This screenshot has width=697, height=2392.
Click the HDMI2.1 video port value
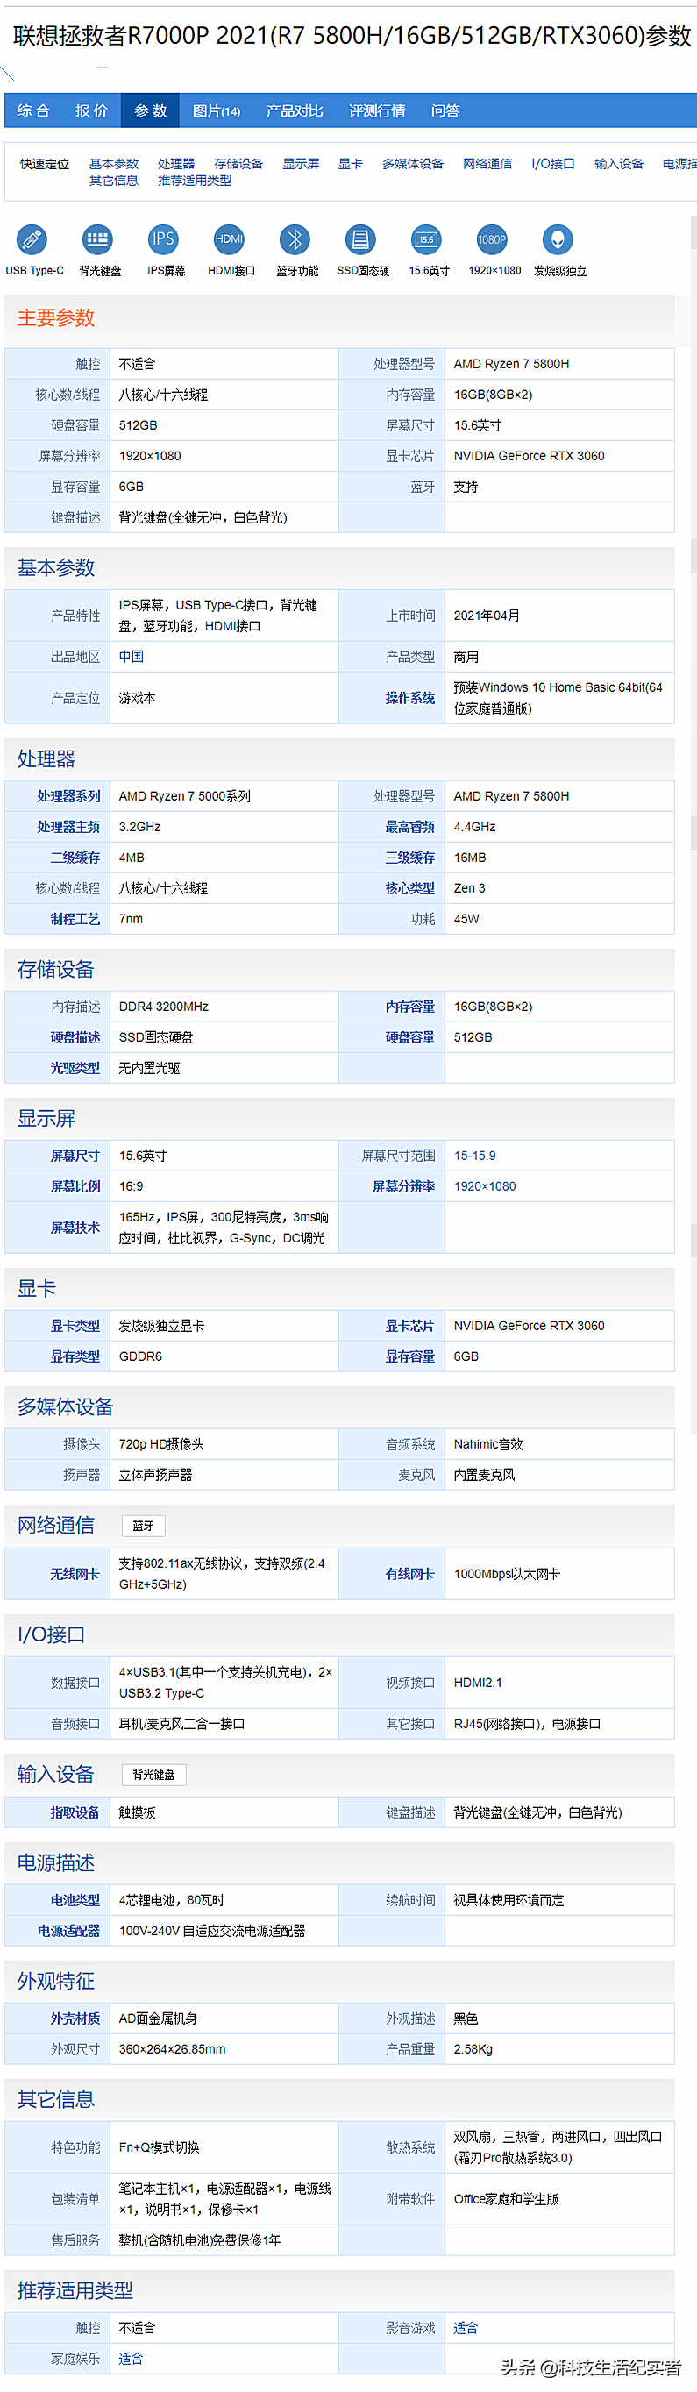pos(478,1682)
